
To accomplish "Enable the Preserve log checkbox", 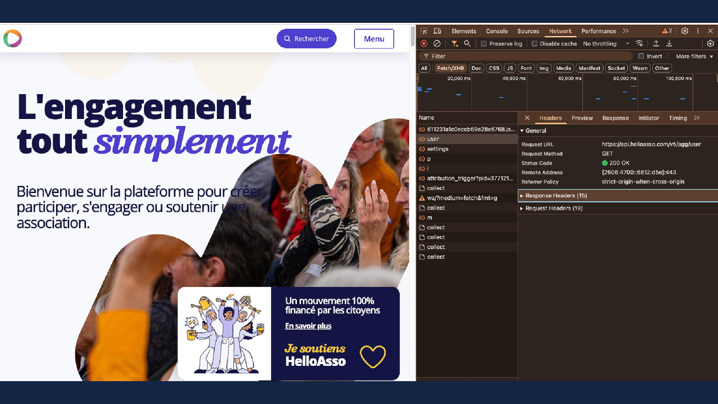I will [484, 44].
